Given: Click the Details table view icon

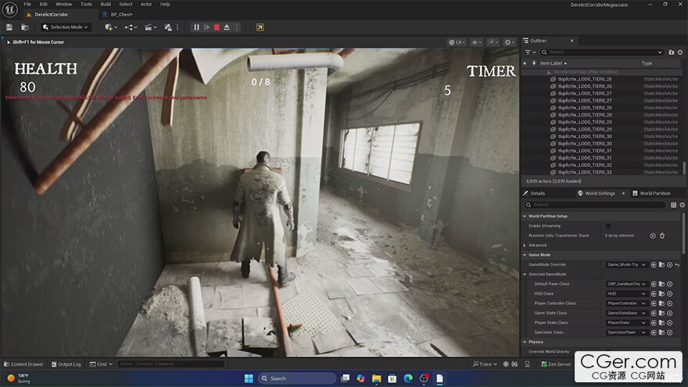Looking at the screenshot, I should pos(673,205).
